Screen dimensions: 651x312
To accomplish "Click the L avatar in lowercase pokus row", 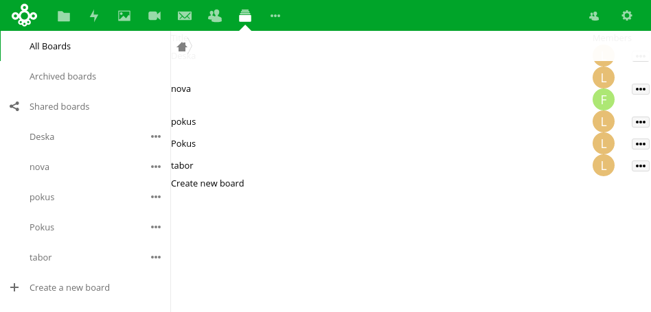I will click(x=603, y=121).
